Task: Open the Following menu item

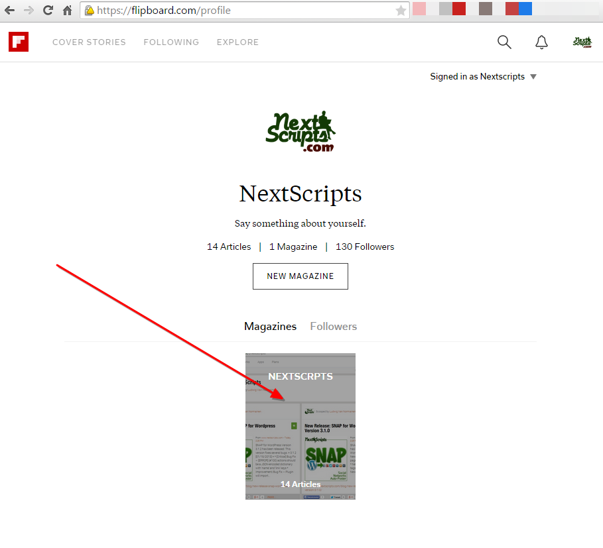Action: coord(172,42)
